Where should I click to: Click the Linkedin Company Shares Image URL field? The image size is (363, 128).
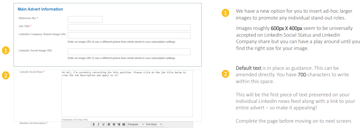click(129, 35)
